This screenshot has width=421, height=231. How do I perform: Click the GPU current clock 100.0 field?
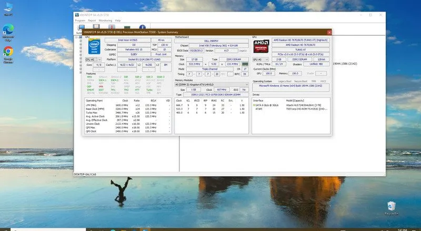pos(268,73)
